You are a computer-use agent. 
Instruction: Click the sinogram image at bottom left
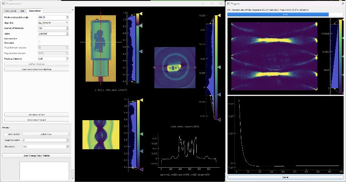(x=101, y=134)
